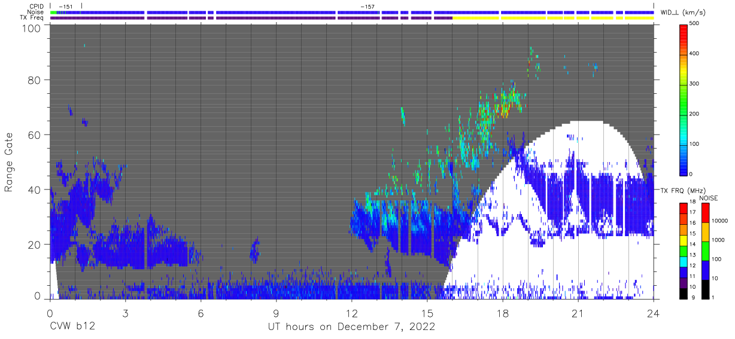
Task: Click the CVW b12 radar label
Action: coord(72,327)
